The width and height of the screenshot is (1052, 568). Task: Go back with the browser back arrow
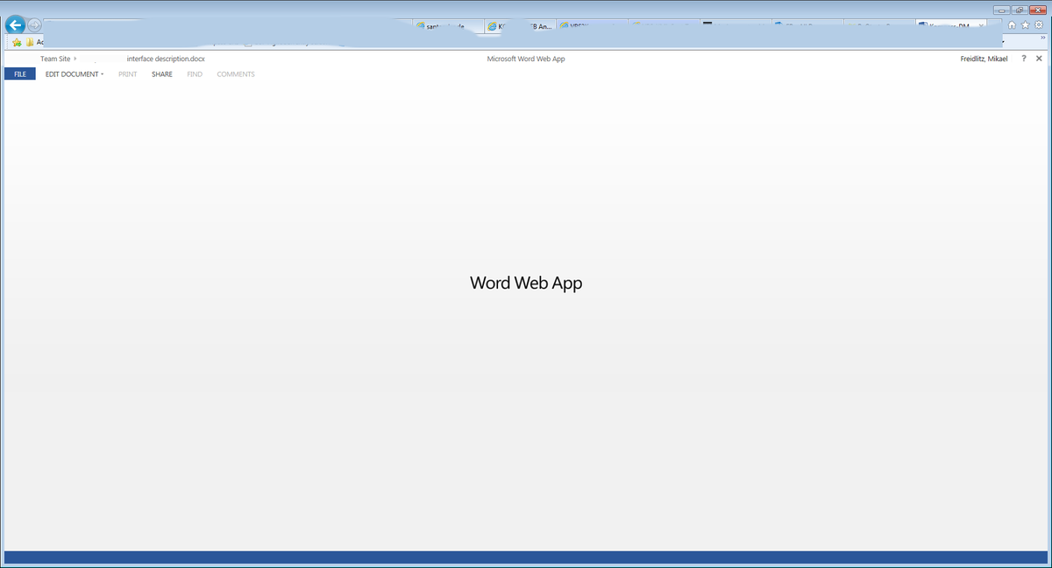coord(15,25)
